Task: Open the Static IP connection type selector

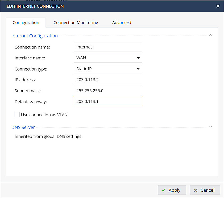Action: click(108, 69)
